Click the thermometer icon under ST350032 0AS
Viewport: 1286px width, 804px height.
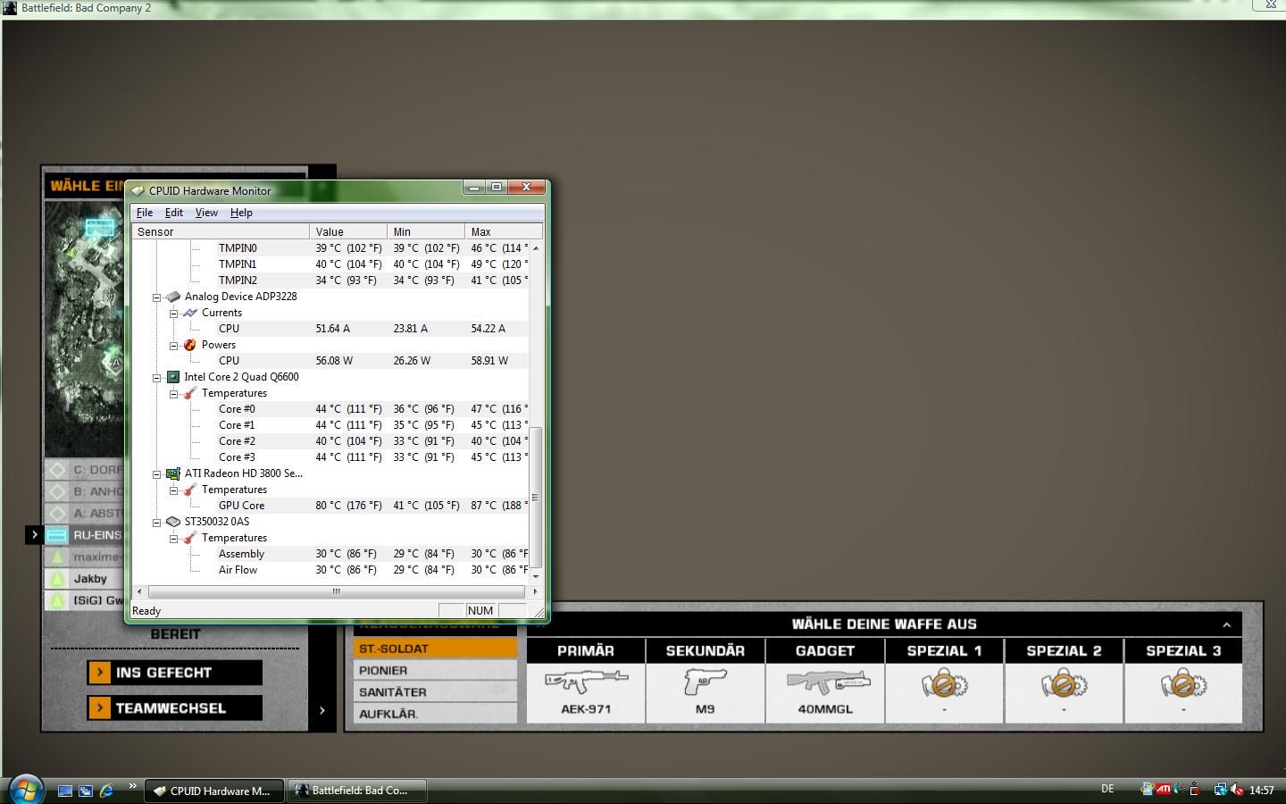point(190,538)
